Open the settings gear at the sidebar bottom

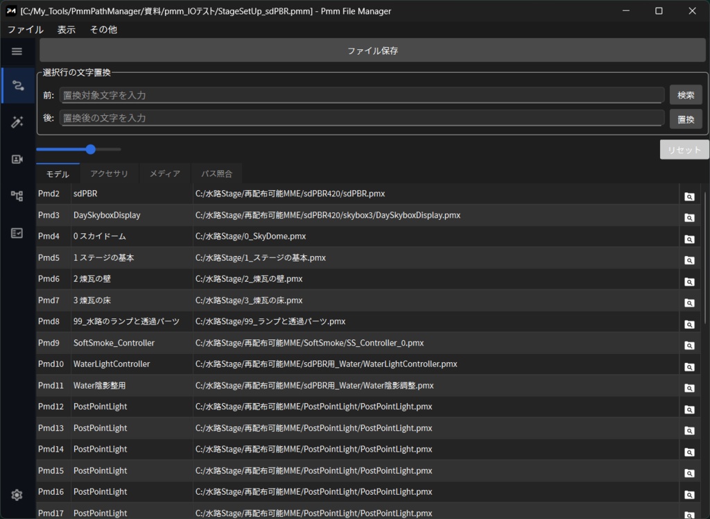point(17,495)
